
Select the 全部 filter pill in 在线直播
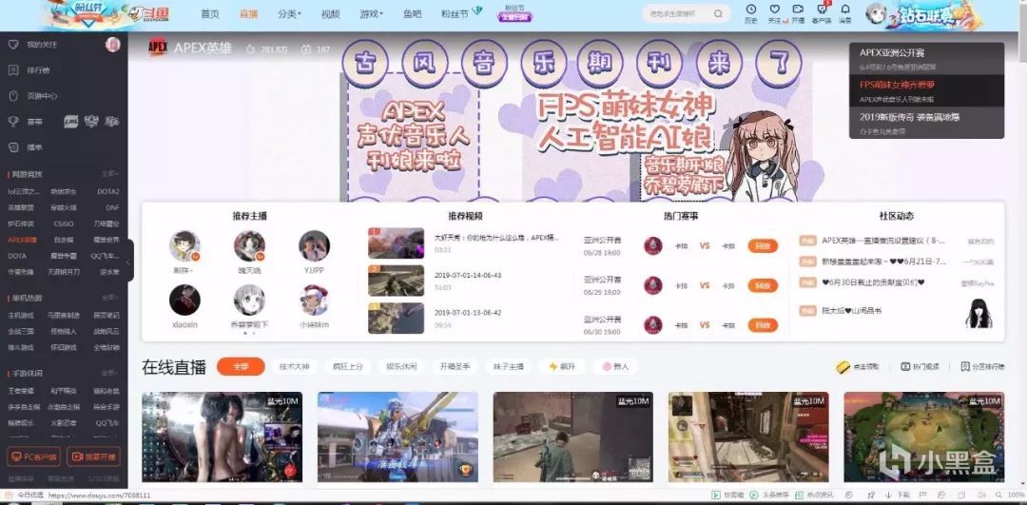[241, 366]
